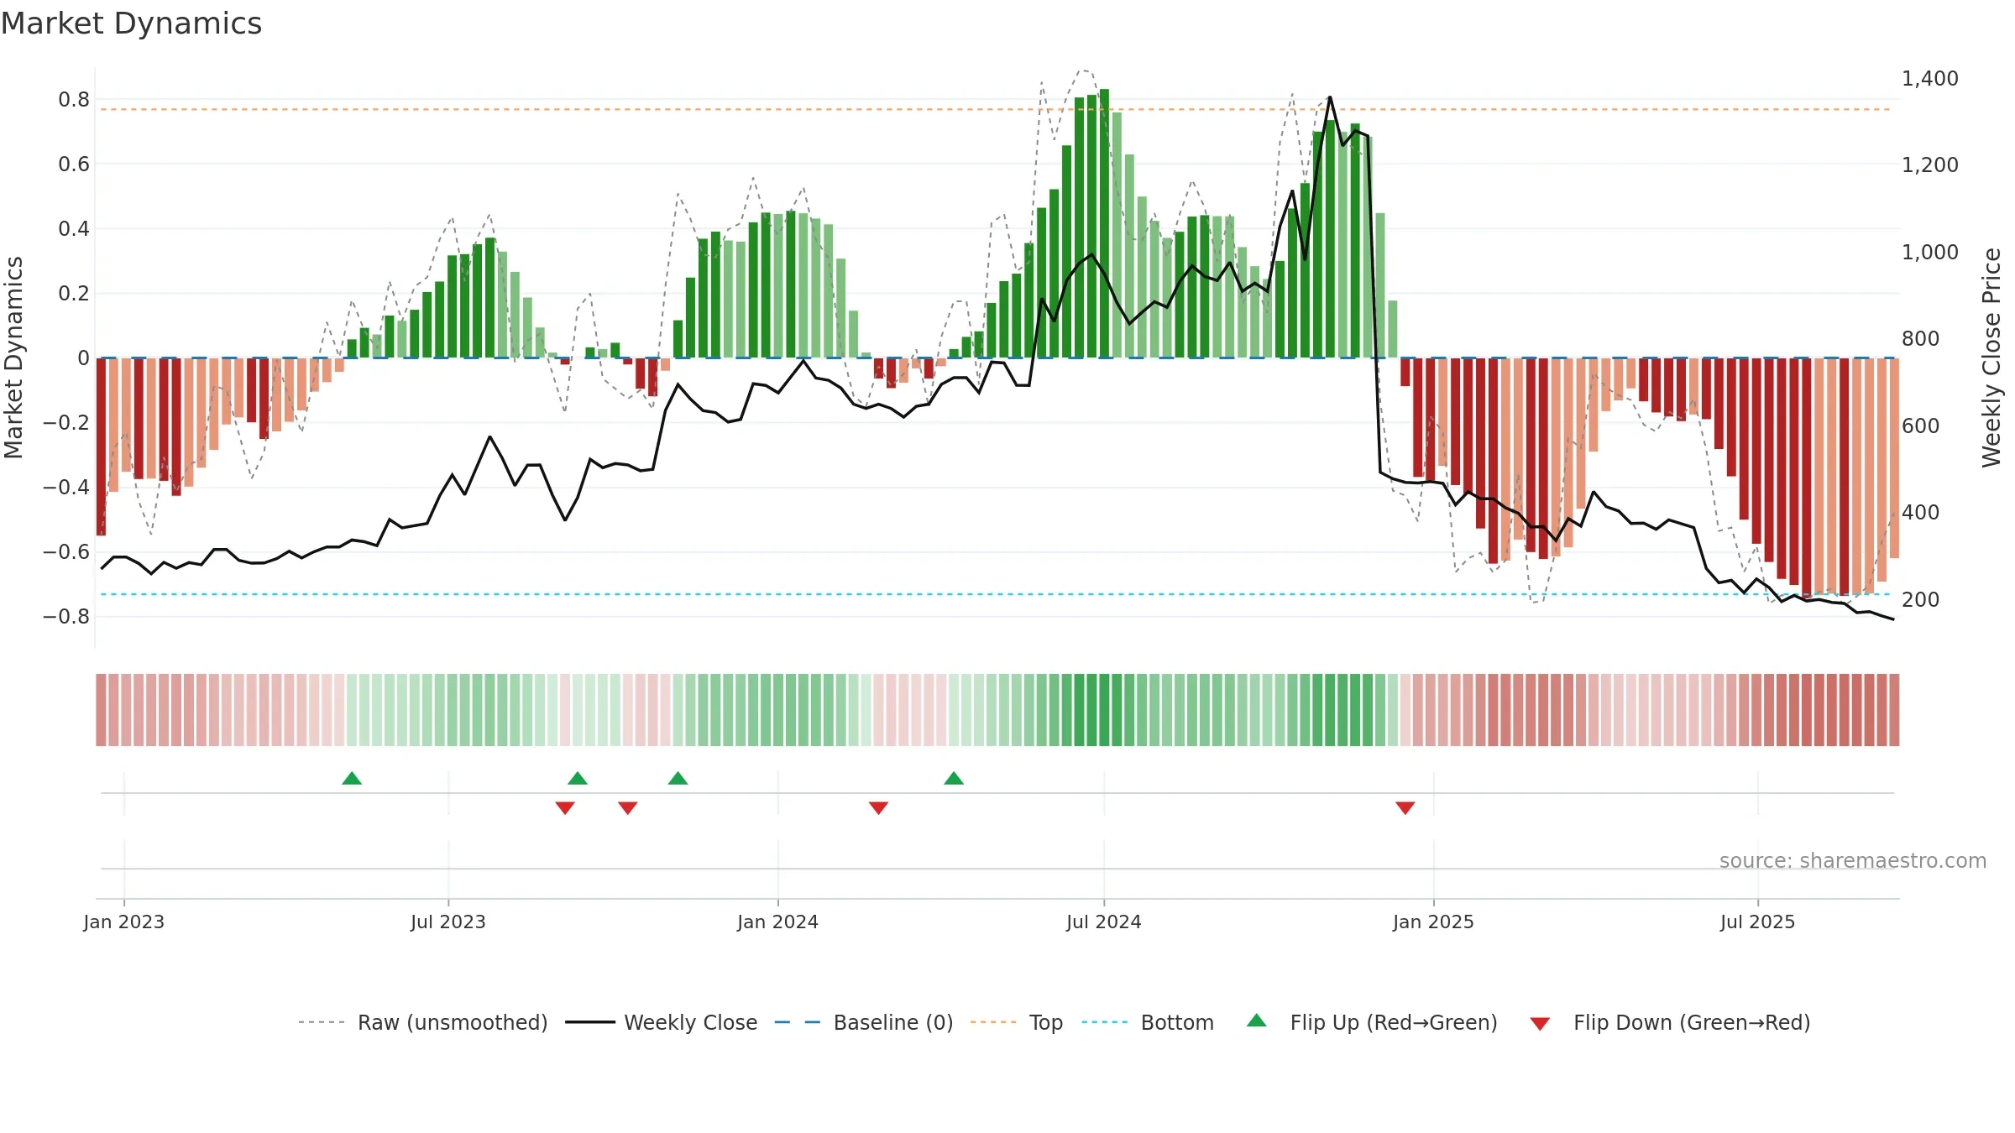Toggle the Flip Up (Red→Green) legend entry
2015x1133 pixels.
coord(1372,1022)
